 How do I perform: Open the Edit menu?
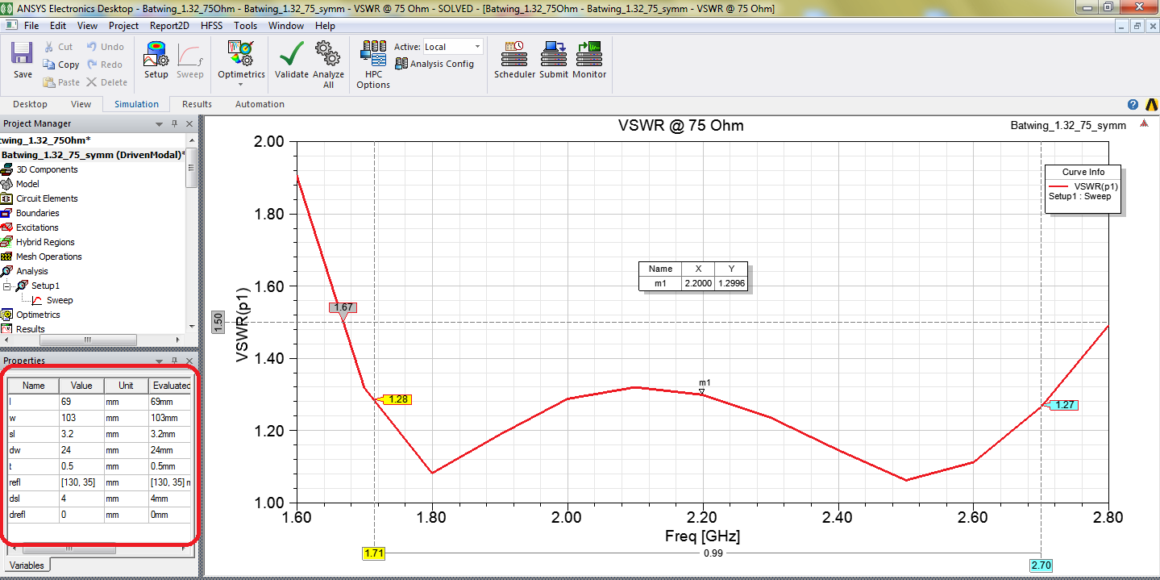[58, 26]
